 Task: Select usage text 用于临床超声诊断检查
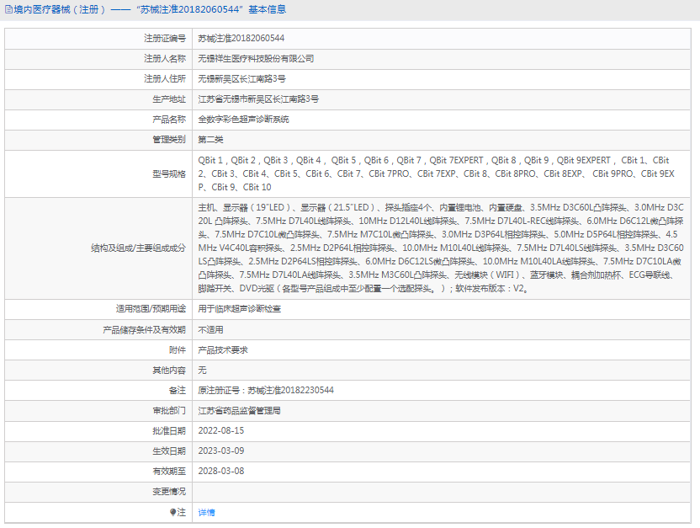pos(239,309)
